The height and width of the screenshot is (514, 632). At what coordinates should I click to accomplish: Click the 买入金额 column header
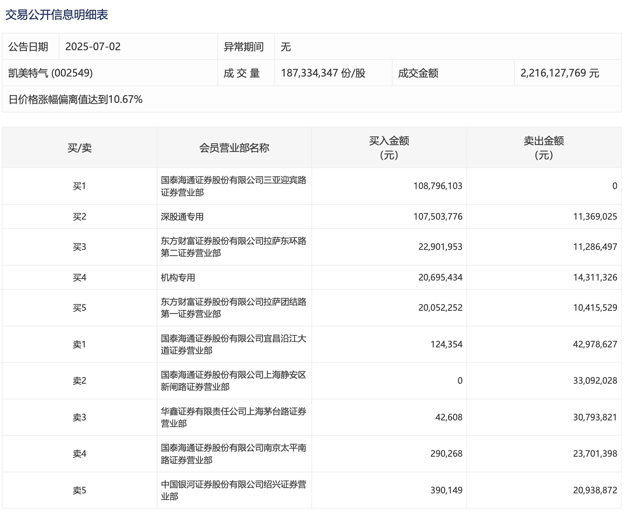pyautogui.click(x=389, y=148)
